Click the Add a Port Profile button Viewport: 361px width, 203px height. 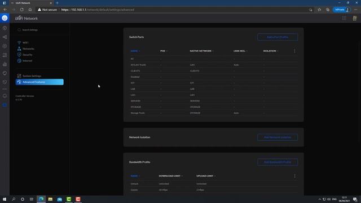[x=278, y=37]
